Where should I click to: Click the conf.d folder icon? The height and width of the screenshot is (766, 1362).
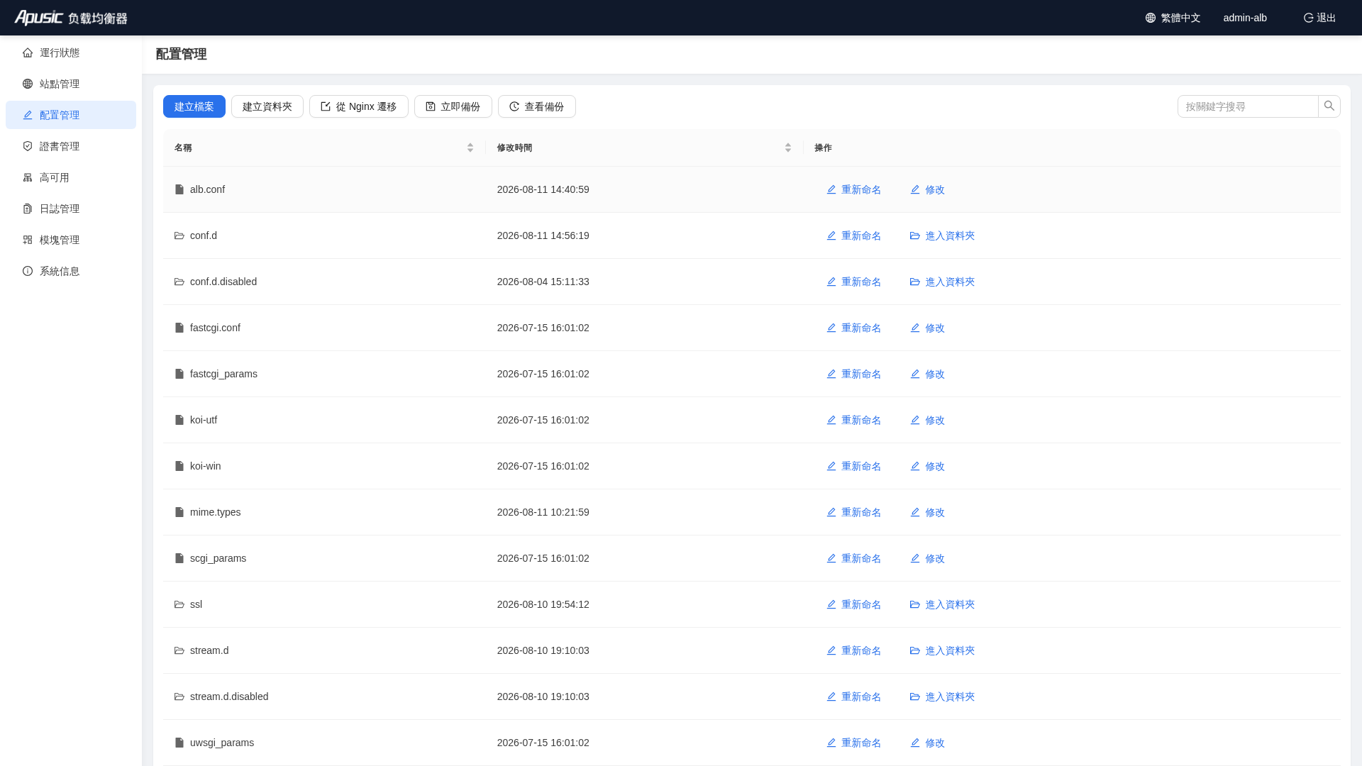tap(179, 235)
